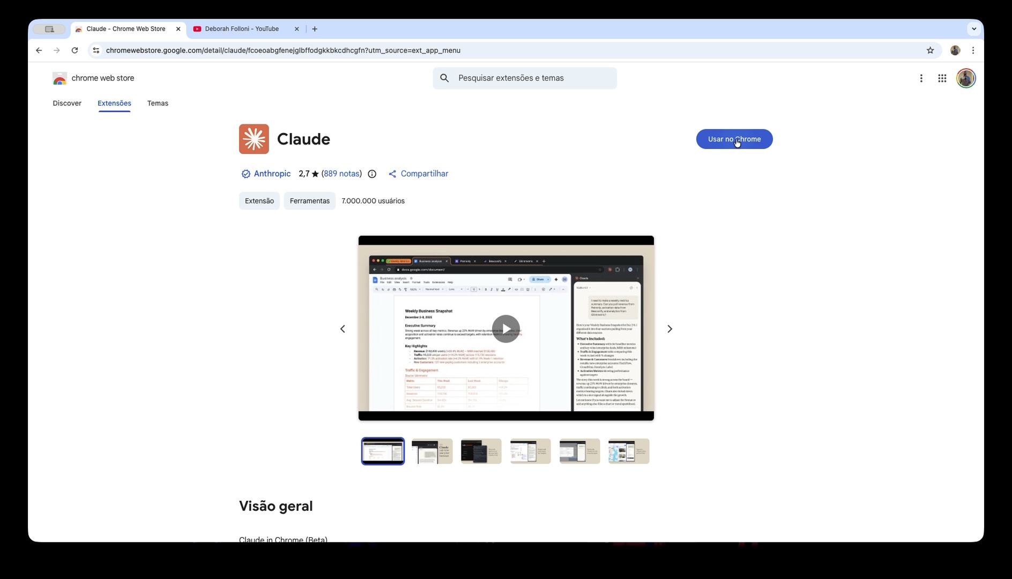Click the URL in the address bar
Image resolution: width=1012 pixels, height=579 pixels.
(283, 50)
